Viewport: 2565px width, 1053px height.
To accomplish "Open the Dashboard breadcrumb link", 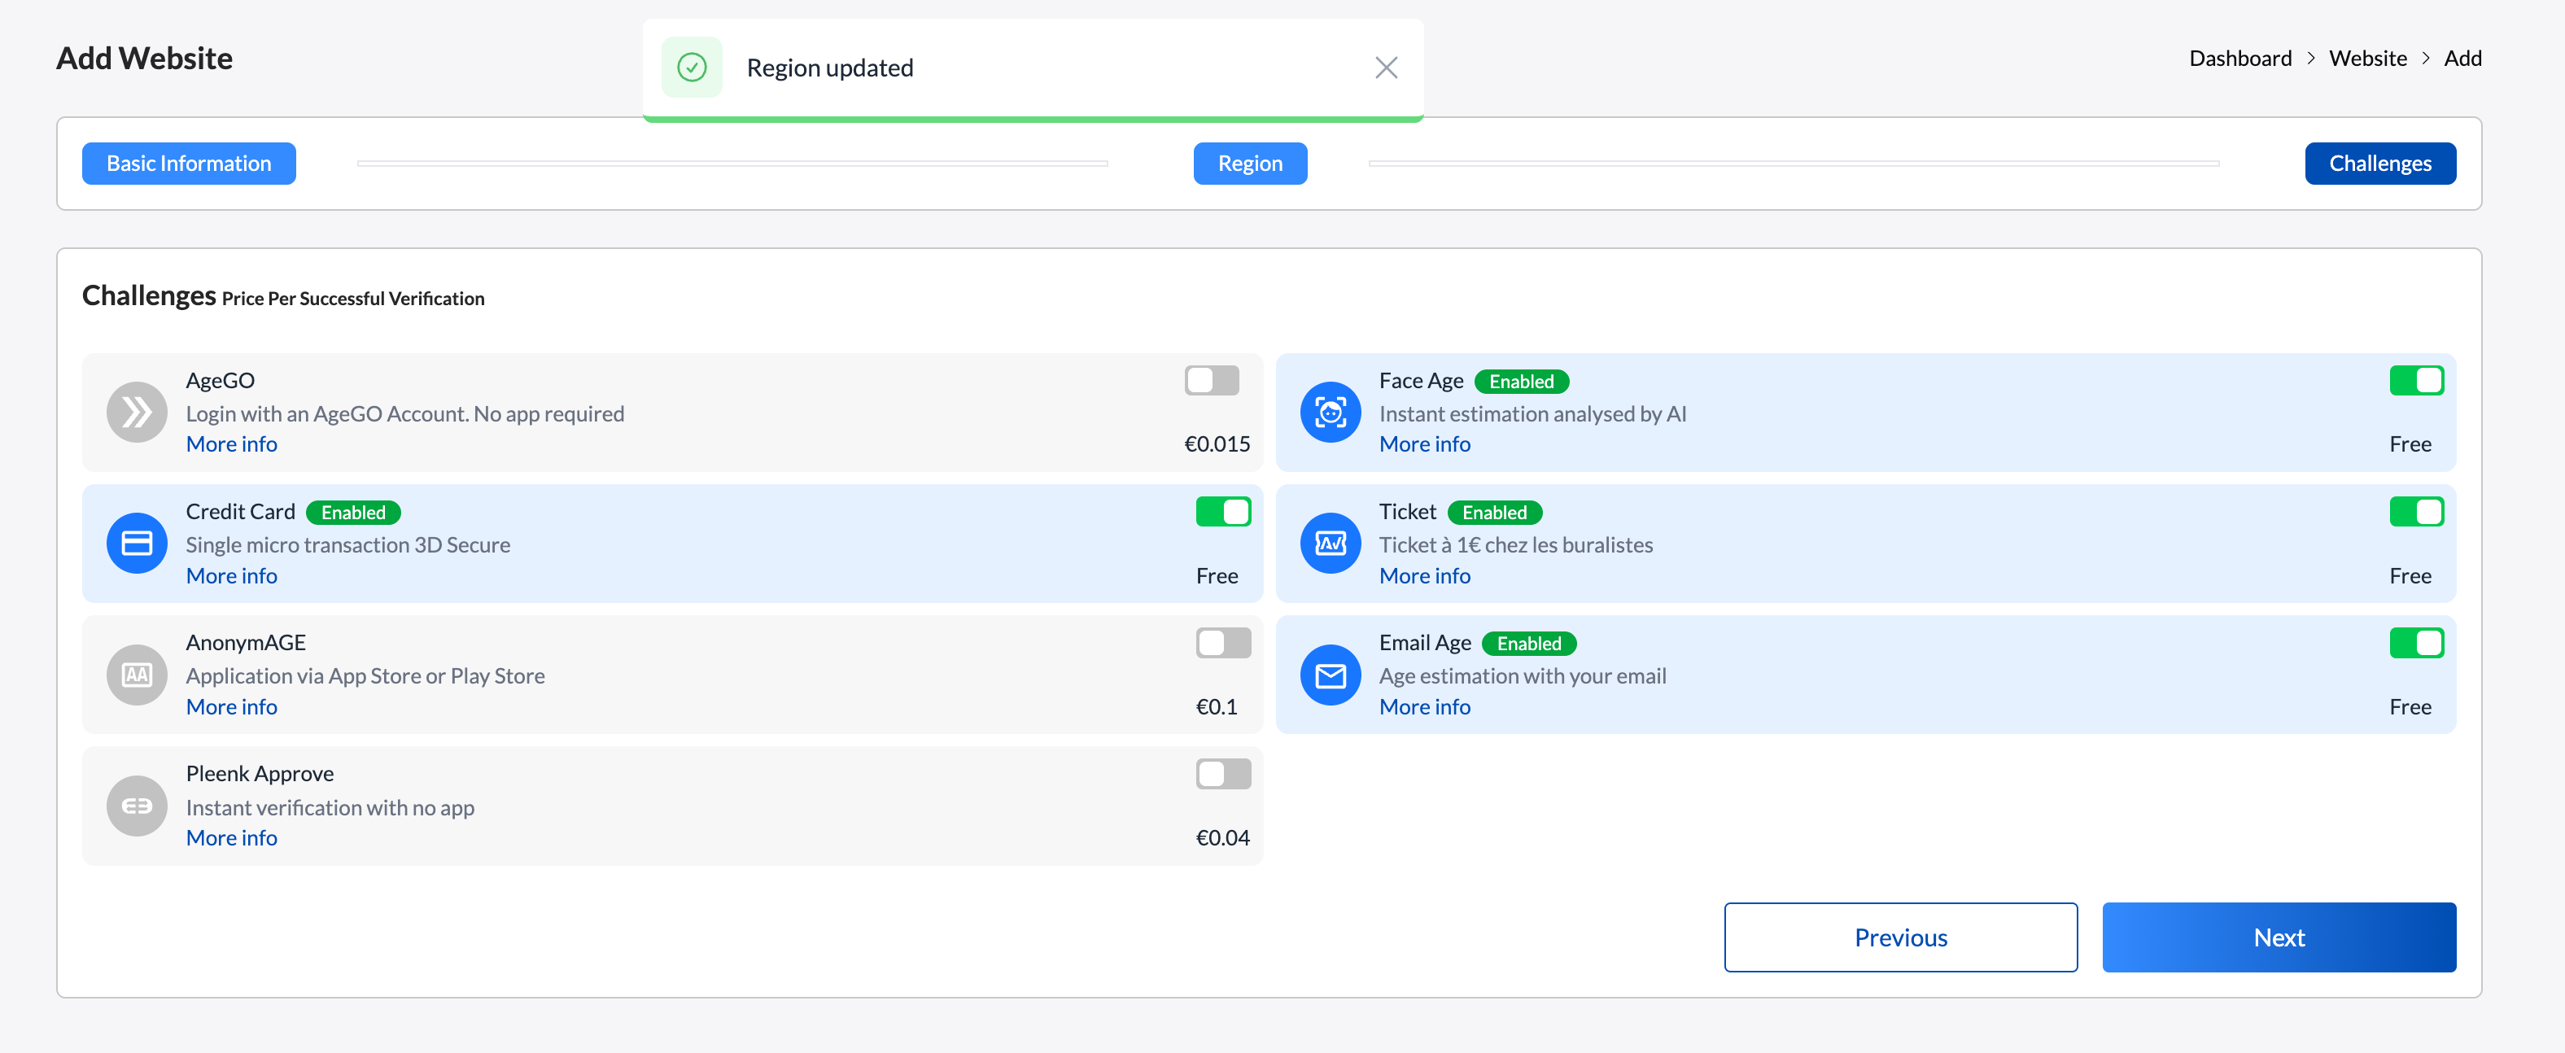I will pos(2239,59).
